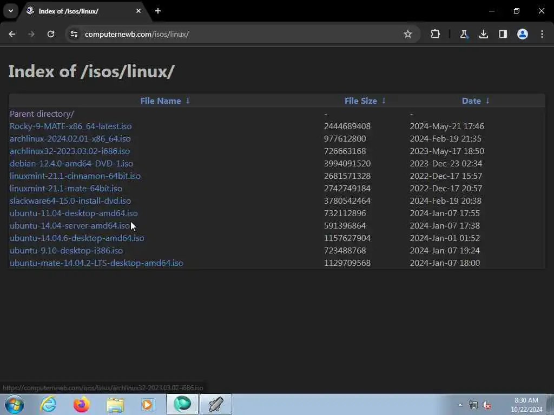Open the Extensions puzzle icon
Screen dimensions: 554x415
tap(436, 34)
